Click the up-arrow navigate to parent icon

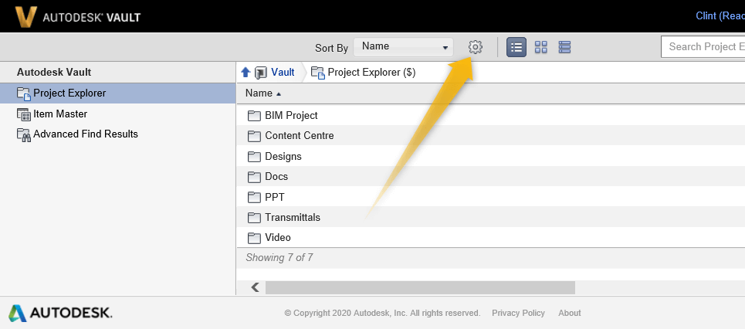click(x=246, y=73)
